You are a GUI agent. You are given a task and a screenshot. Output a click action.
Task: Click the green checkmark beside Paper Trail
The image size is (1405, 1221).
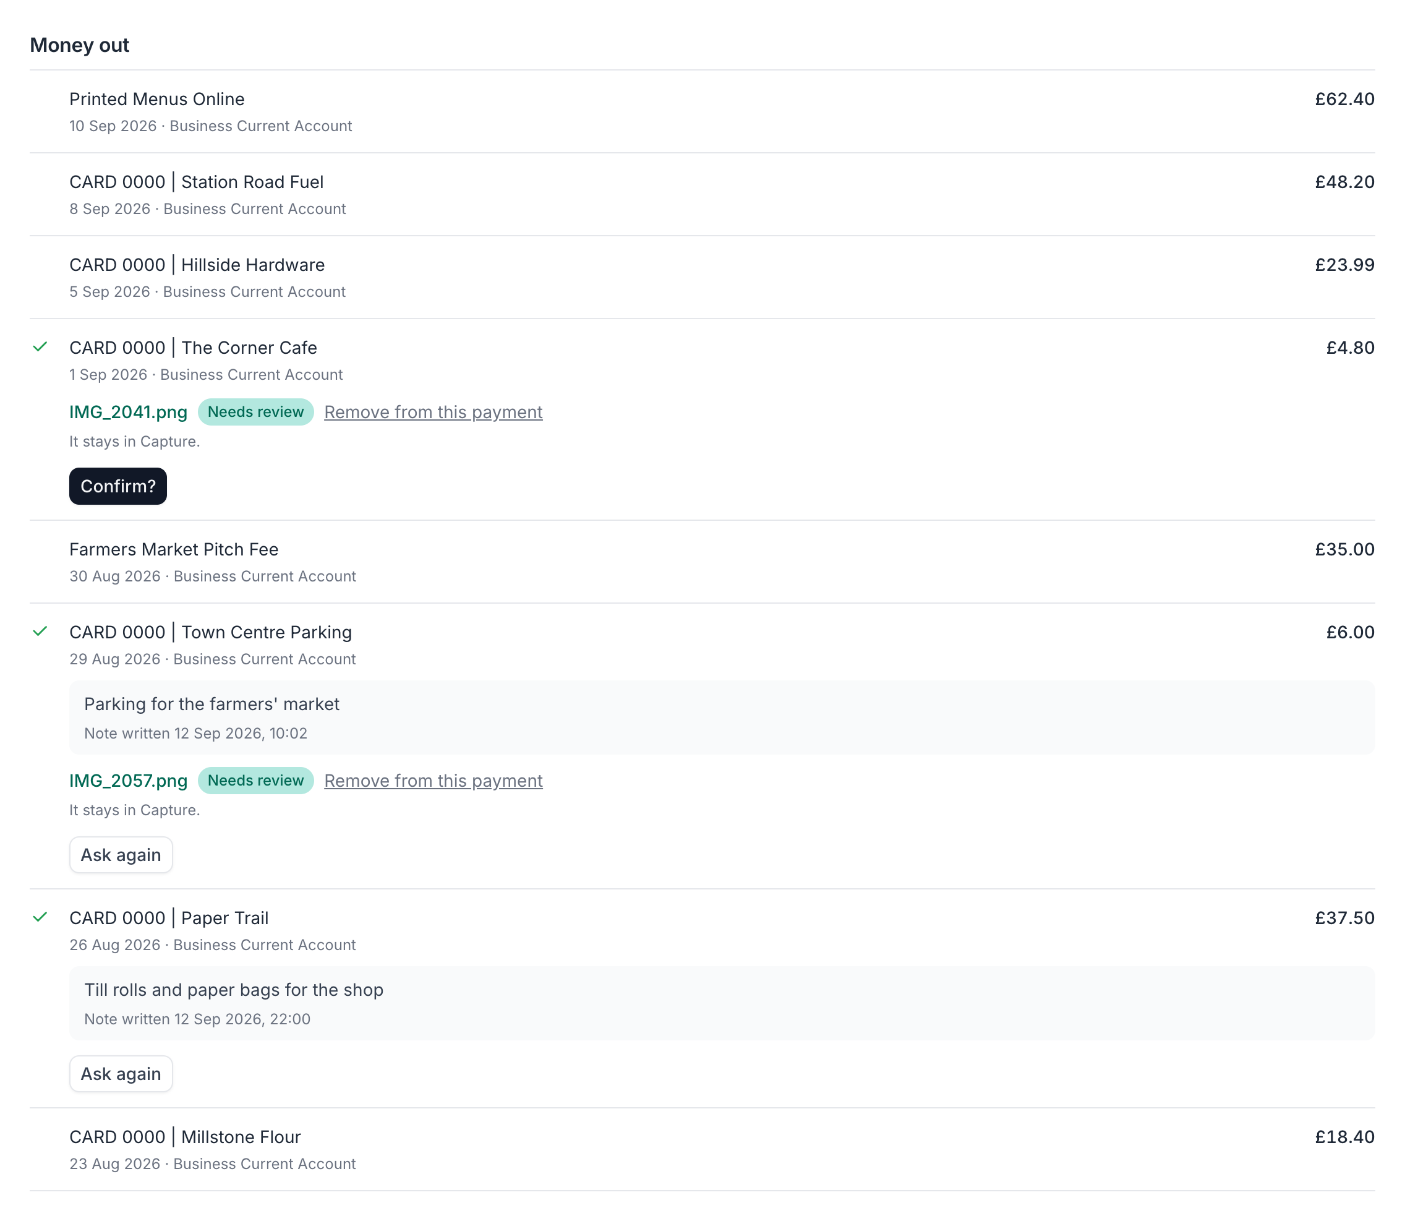[40, 917]
